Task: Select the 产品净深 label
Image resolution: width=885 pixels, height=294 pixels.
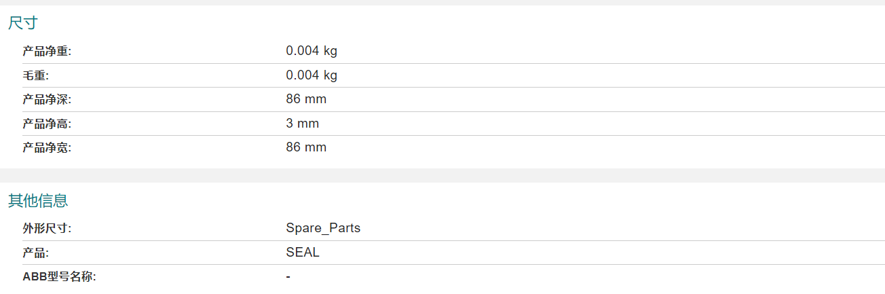Action: [47, 99]
